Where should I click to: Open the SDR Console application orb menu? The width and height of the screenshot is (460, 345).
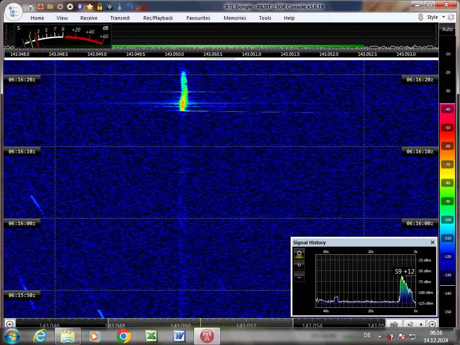[x=14, y=12]
